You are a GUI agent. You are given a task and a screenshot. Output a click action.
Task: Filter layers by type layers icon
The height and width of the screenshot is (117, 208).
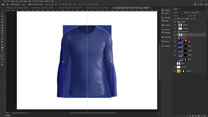pos(190,13)
